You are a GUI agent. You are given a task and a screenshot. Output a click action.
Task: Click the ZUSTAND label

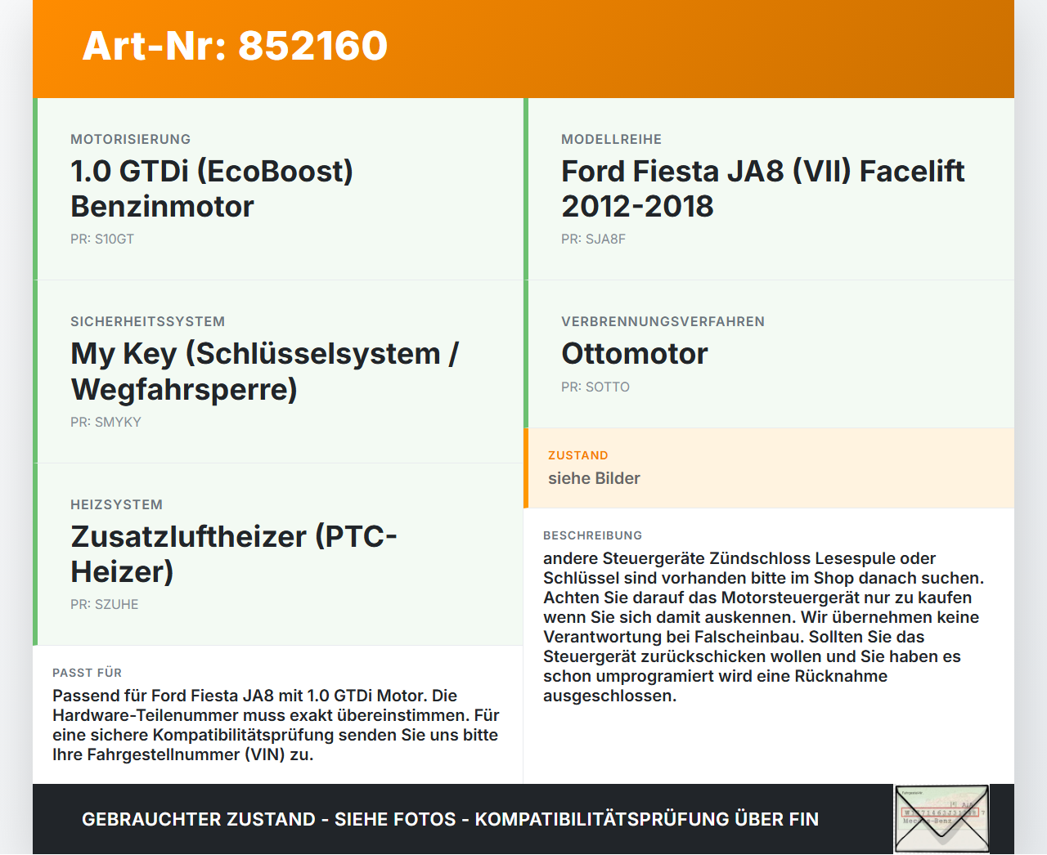point(578,456)
